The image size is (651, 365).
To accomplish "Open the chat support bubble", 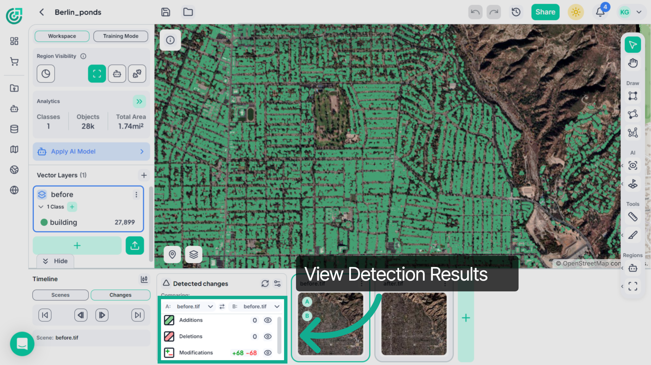I will click(22, 344).
